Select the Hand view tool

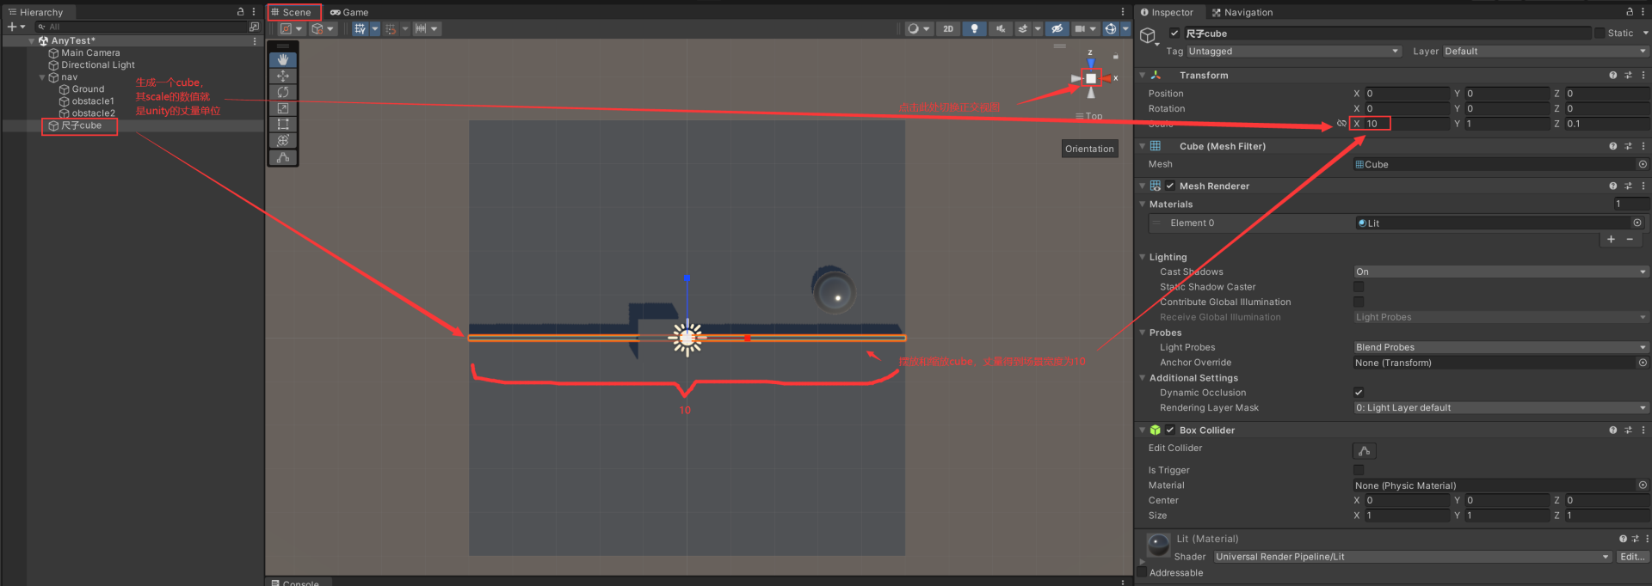(283, 60)
